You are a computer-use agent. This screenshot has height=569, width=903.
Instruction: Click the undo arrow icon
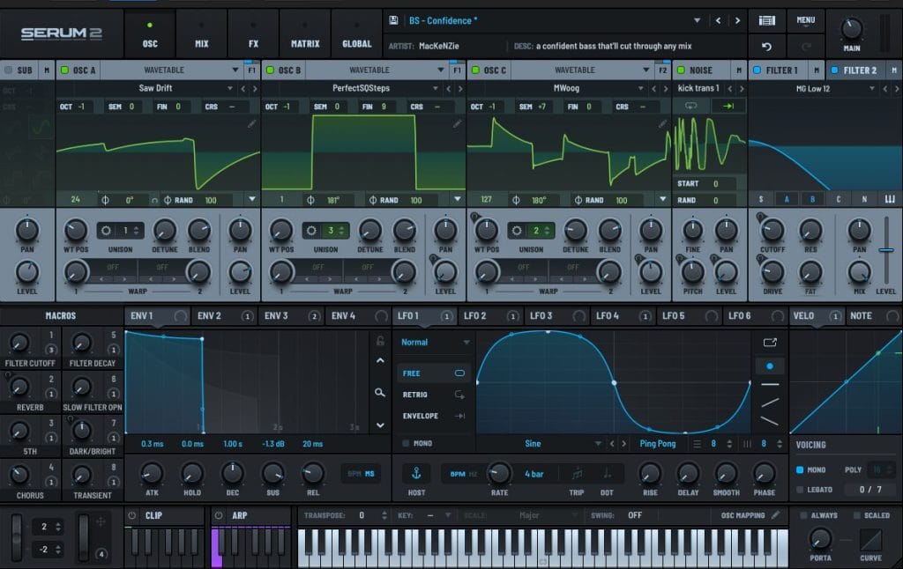[x=767, y=45]
